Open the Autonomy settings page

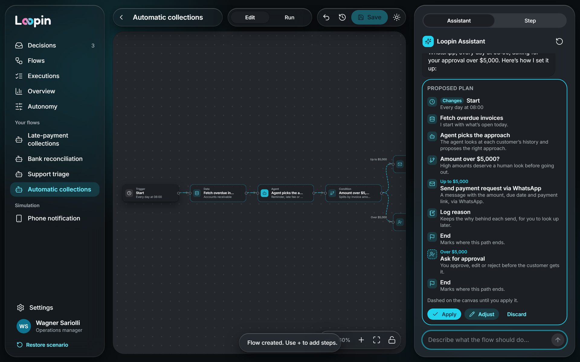point(55,106)
